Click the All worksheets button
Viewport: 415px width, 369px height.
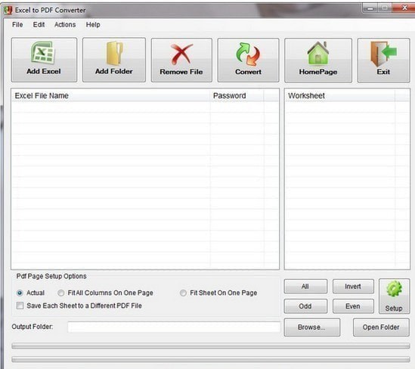(x=305, y=286)
